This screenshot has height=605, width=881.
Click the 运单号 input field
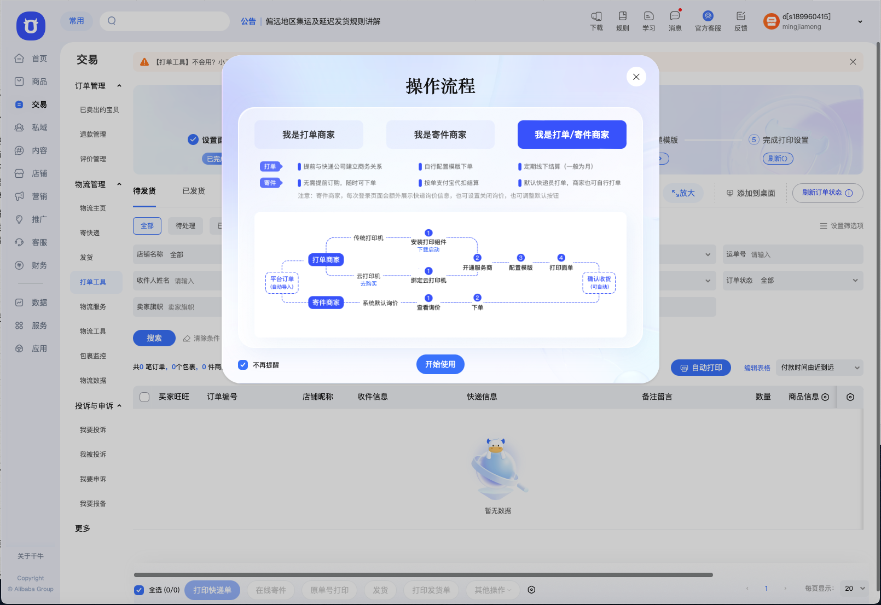click(x=793, y=254)
